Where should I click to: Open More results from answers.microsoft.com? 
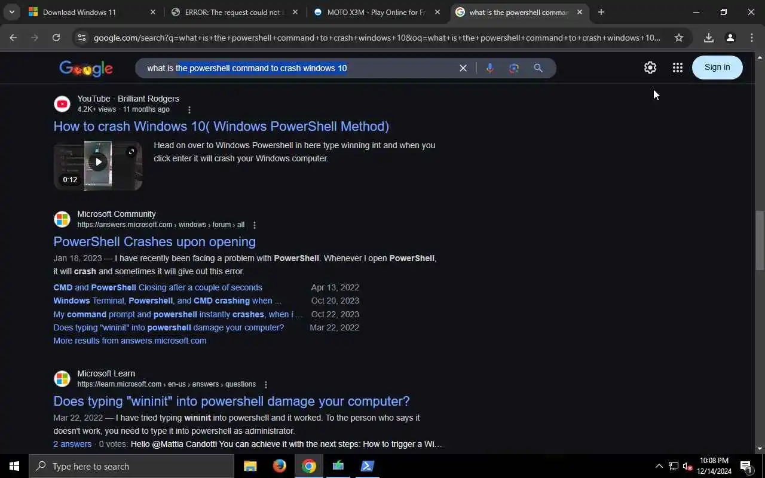[130, 341]
